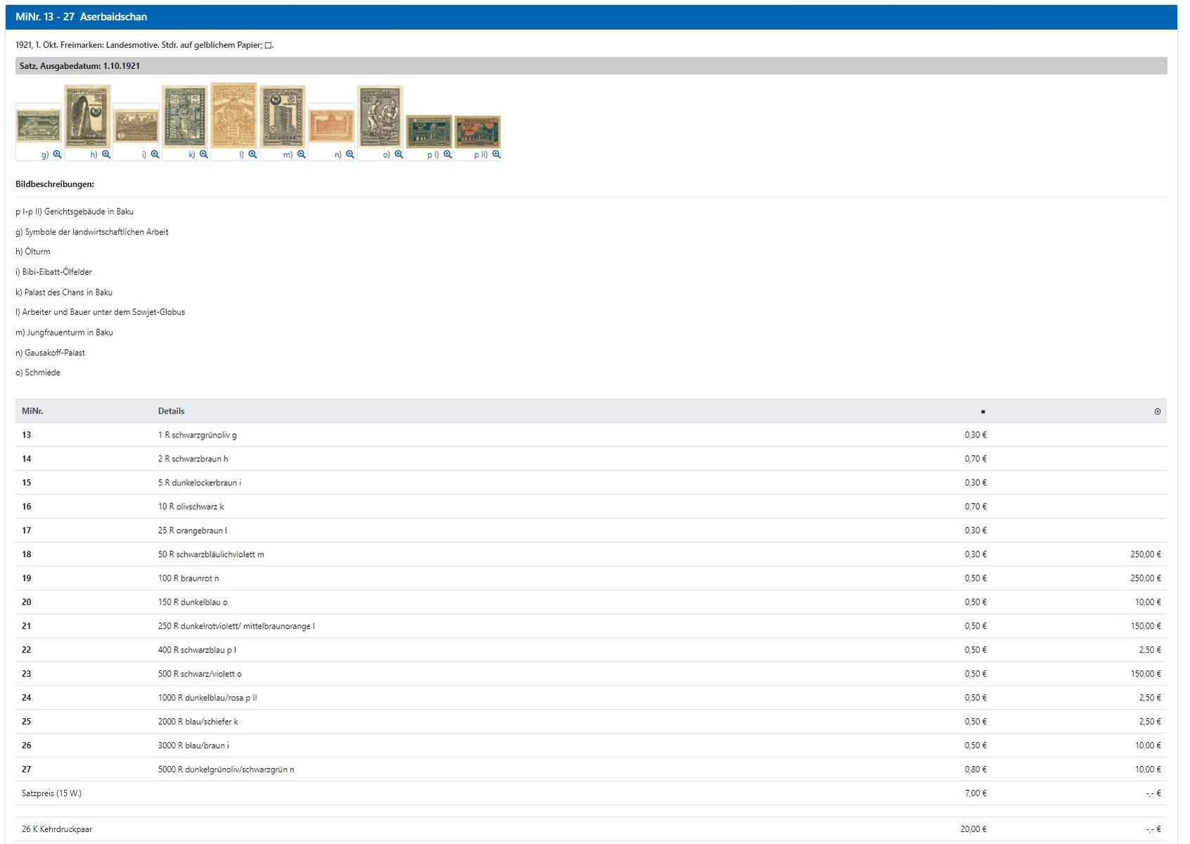Click the gray Satz, Ausgabedatum bar
This screenshot has width=1190, height=844.
point(591,66)
